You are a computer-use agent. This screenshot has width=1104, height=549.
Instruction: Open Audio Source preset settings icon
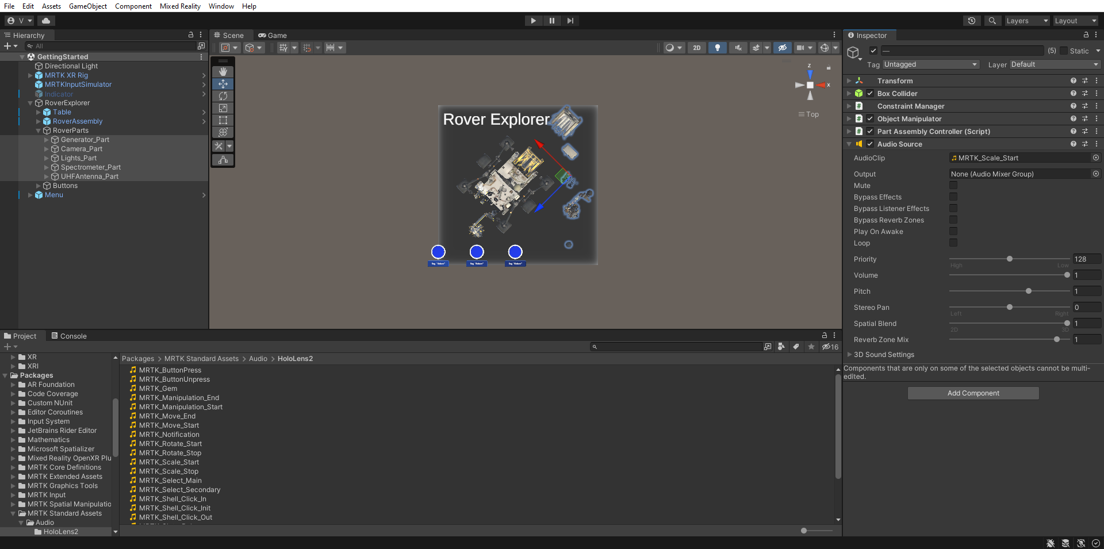point(1085,144)
